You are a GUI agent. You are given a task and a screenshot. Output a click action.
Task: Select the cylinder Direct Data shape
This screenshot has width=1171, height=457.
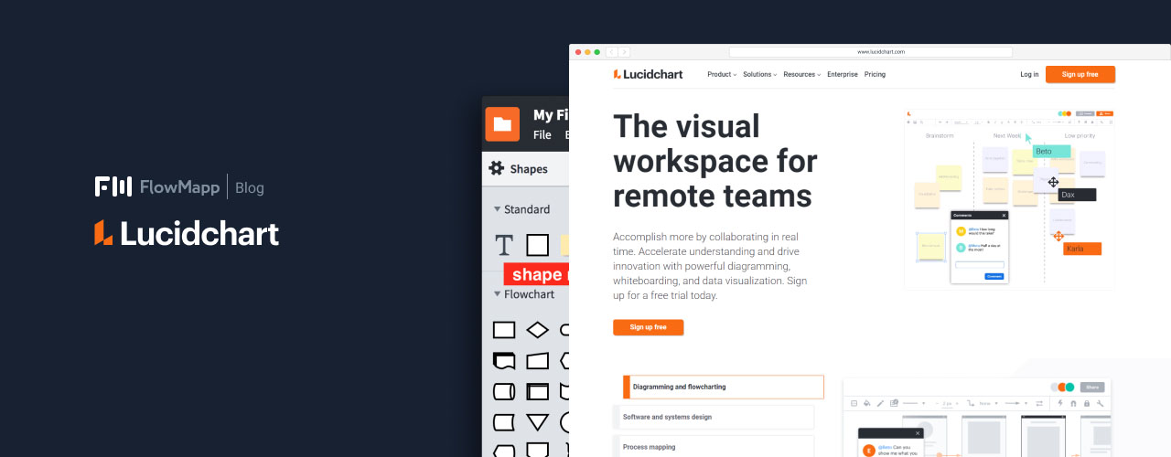(504, 392)
